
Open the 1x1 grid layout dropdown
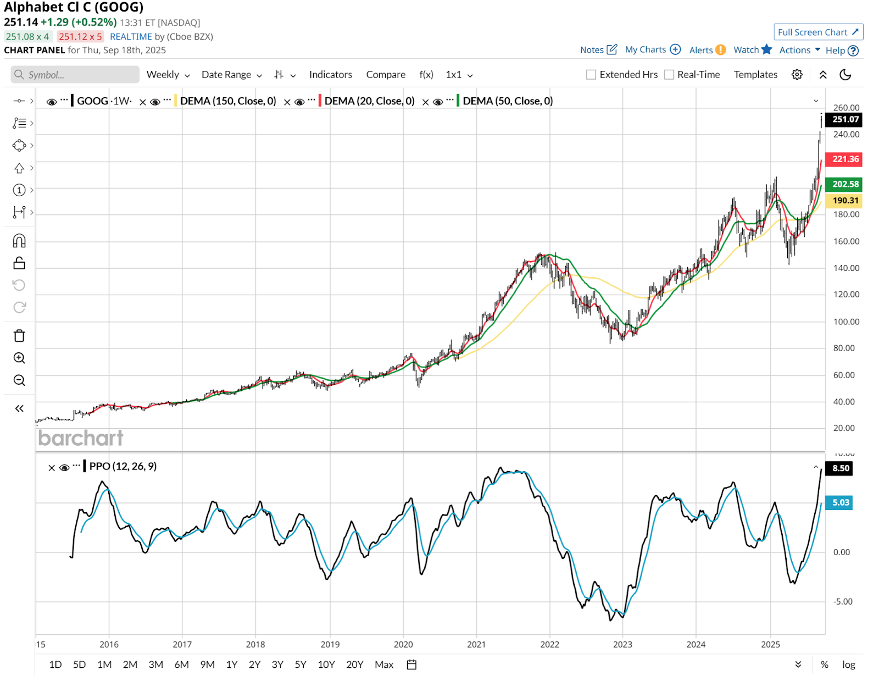click(459, 75)
